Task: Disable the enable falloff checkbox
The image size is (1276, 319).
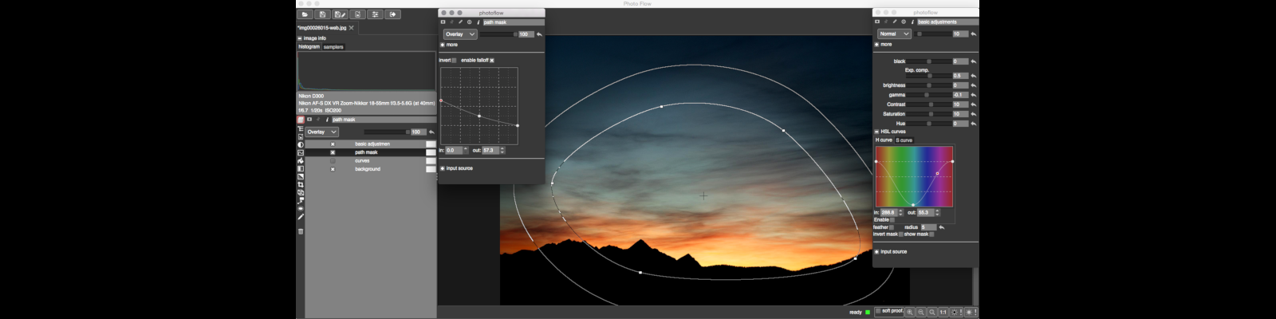Action: (492, 61)
